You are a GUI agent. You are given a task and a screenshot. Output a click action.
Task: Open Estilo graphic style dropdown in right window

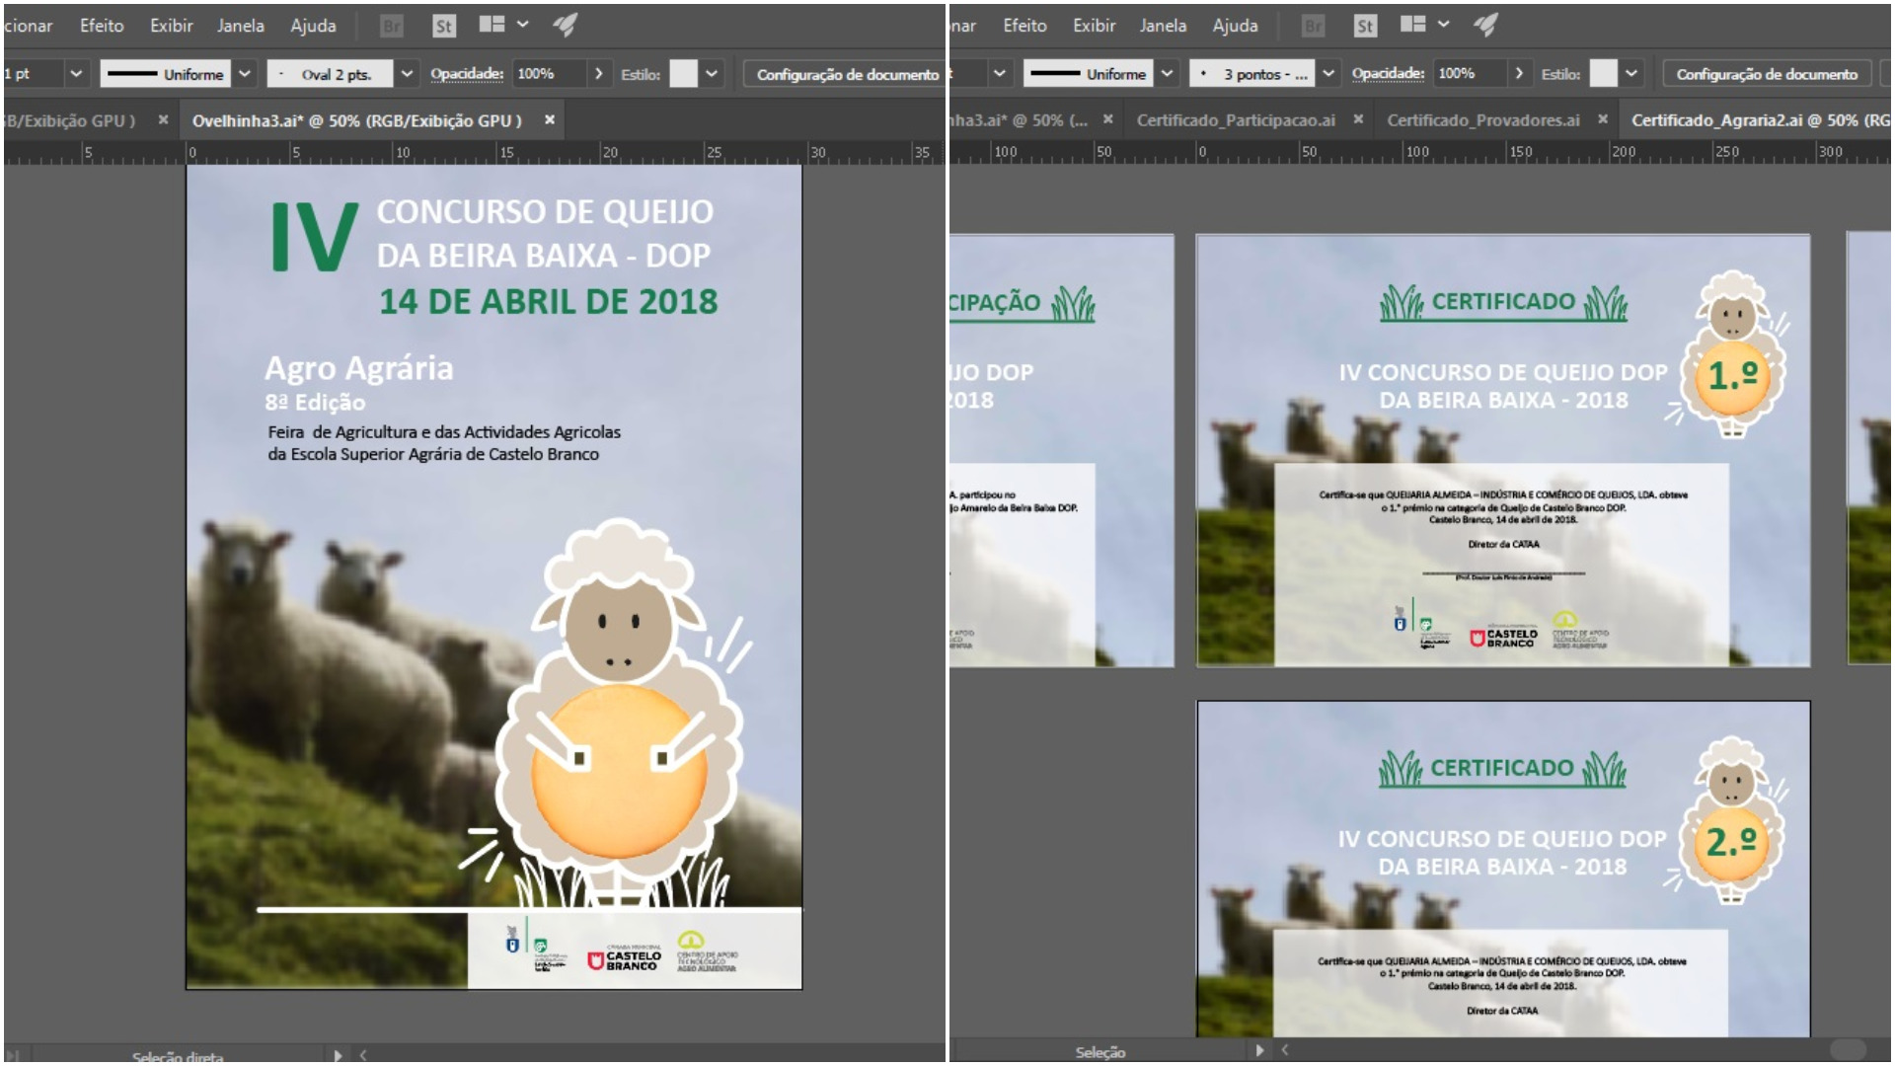1631,74
